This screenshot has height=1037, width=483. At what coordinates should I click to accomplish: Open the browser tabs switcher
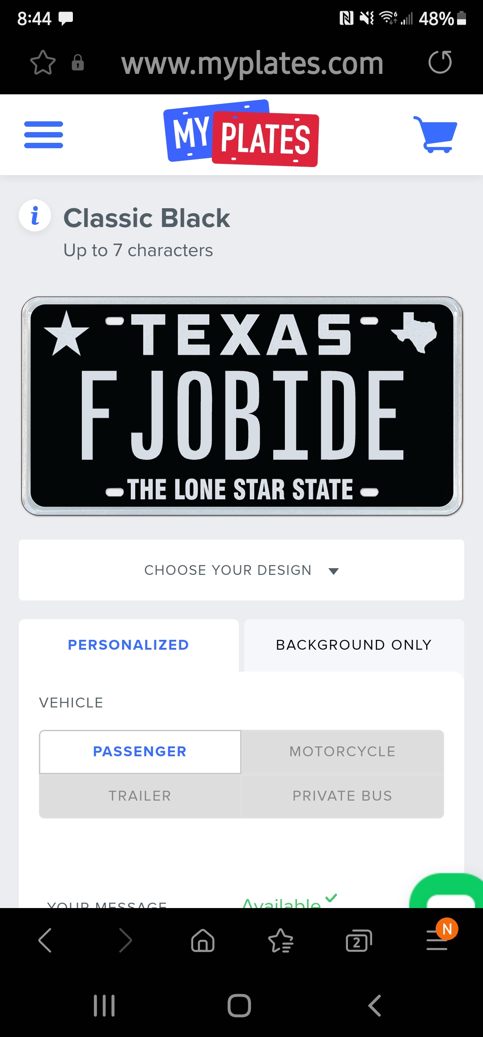coord(359,940)
